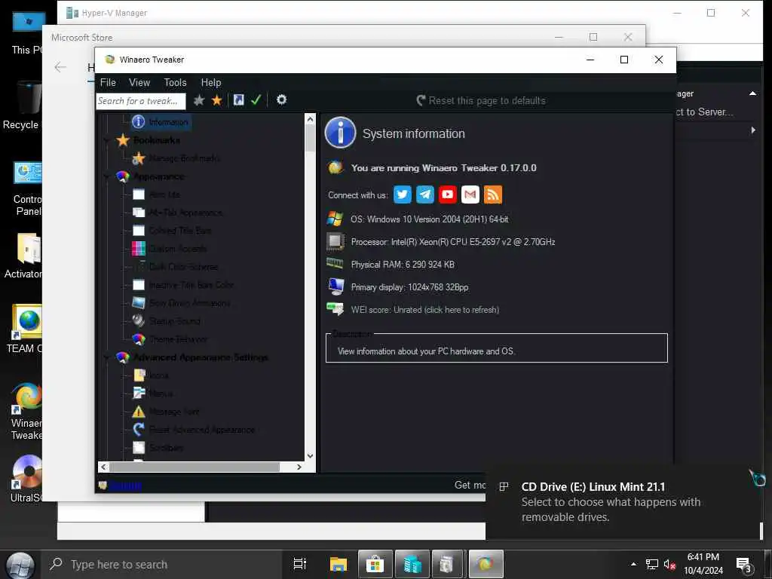Click the Windows OS logo icon
772x579 pixels.
(x=335, y=219)
